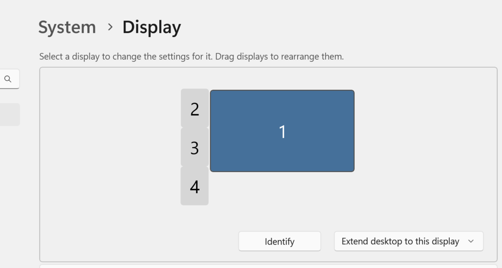Click the empty area left of the Identify button
502x268 pixels.
141,241
